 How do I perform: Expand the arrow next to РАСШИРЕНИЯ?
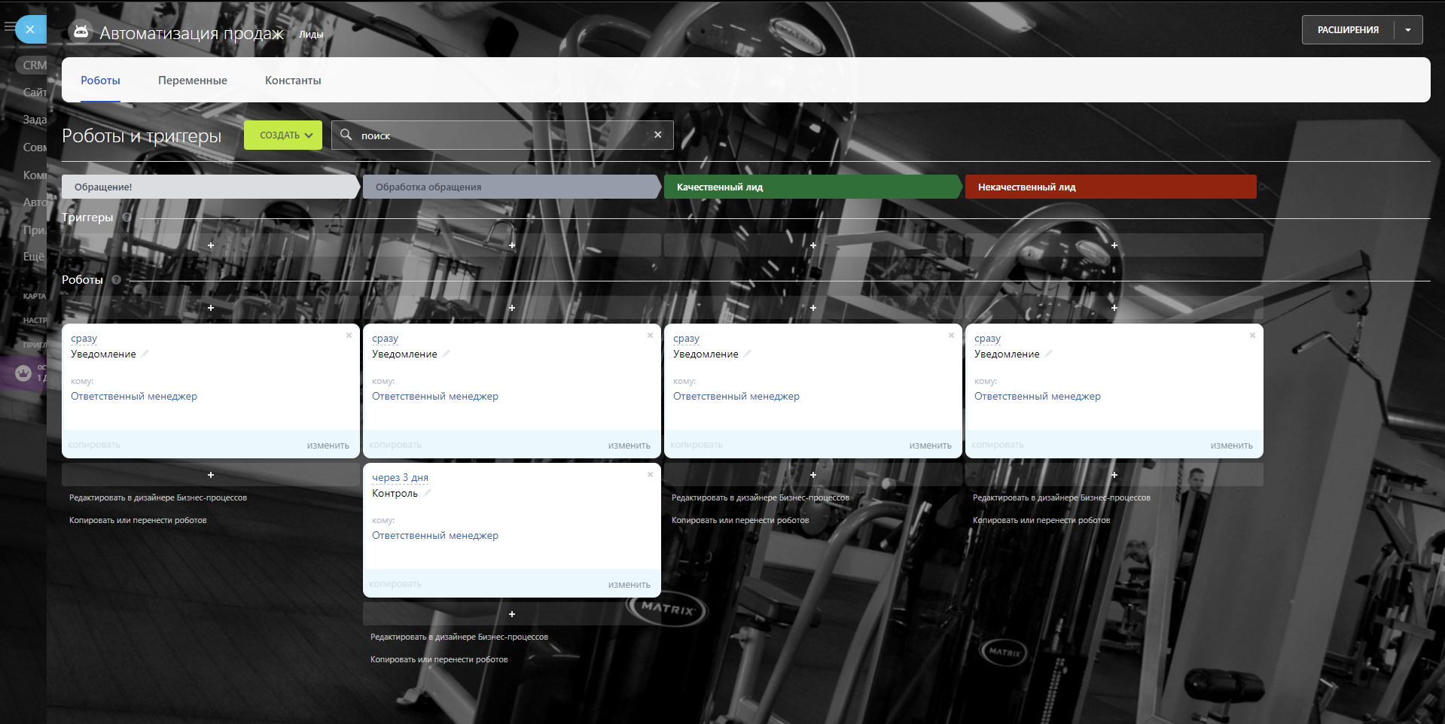[x=1408, y=30]
